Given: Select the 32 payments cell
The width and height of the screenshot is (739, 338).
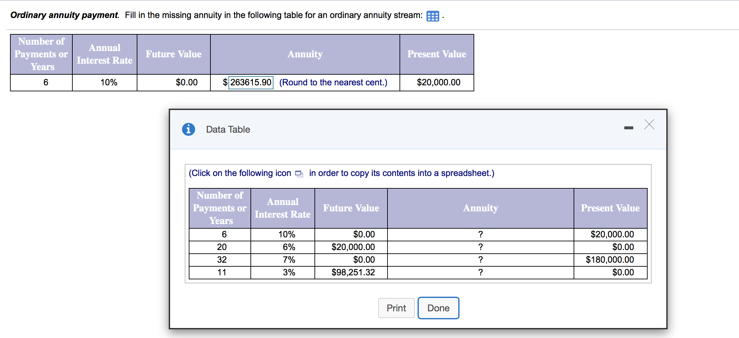Looking at the screenshot, I should (x=222, y=260).
